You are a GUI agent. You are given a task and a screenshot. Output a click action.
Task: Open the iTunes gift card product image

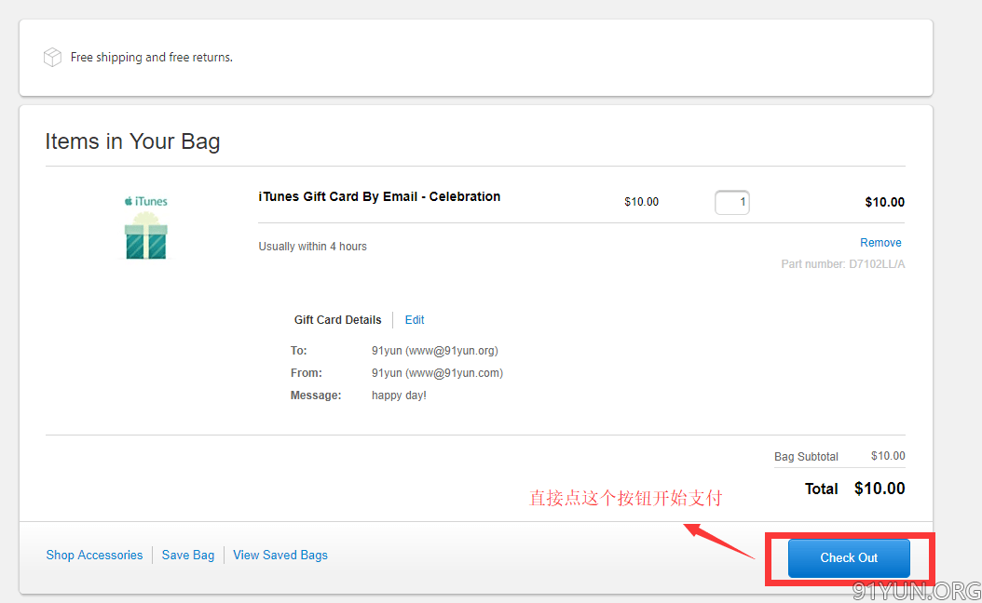point(146,228)
